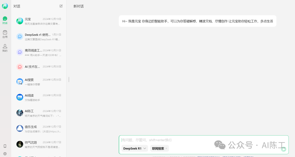Open settings hexagon icon in sidebar

click(5, 154)
